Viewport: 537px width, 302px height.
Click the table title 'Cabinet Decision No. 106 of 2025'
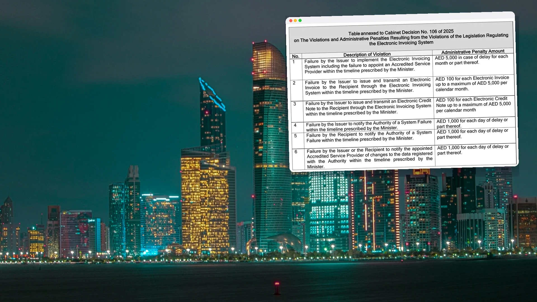click(419, 32)
